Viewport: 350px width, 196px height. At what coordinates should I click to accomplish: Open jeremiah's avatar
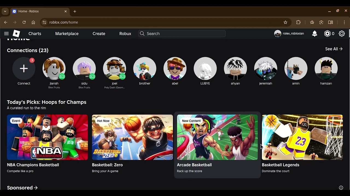click(266, 68)
